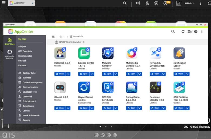
Task: Refresh the AppCenter app list
Action: click(183, 32)
